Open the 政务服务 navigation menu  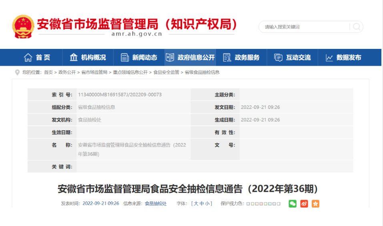(x=241, y=58)
